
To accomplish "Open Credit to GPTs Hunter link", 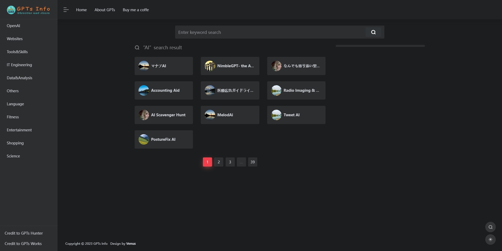I will pyautogui.click(x=24, y=233).
